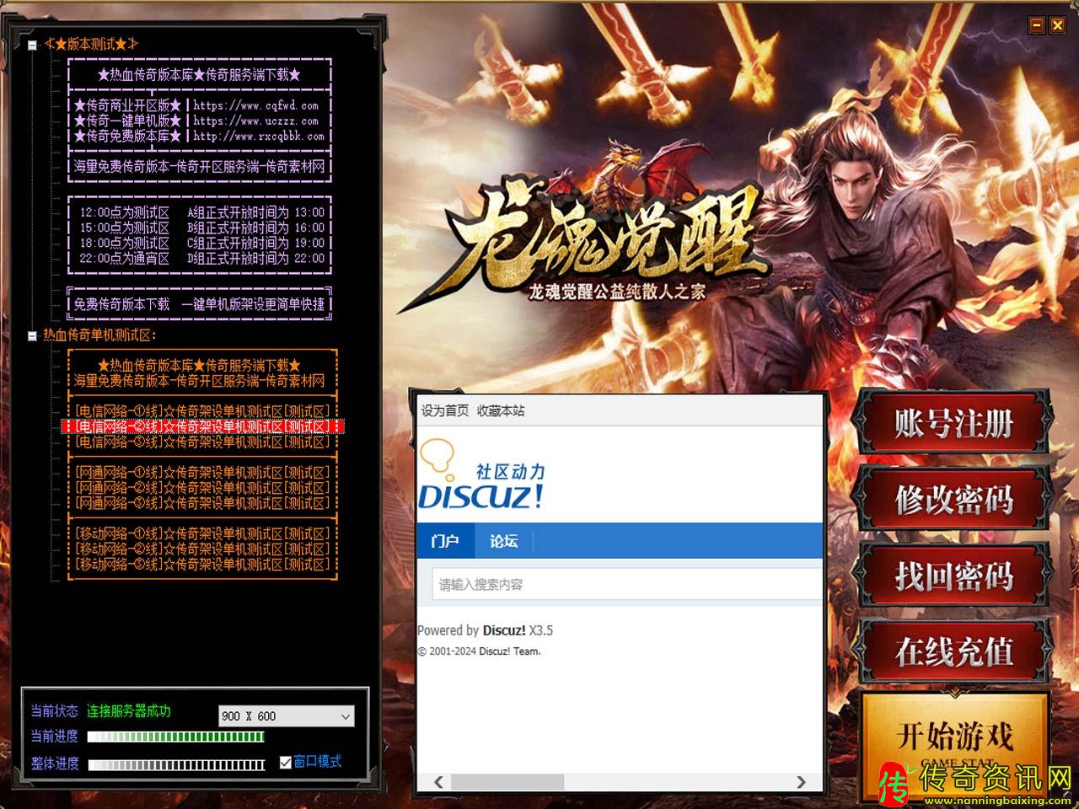The width and height of the screenshot is (1079, 809).
Task: Switch to the 论坛 tab
Action: pyautogui.click(x=504, y=541)
